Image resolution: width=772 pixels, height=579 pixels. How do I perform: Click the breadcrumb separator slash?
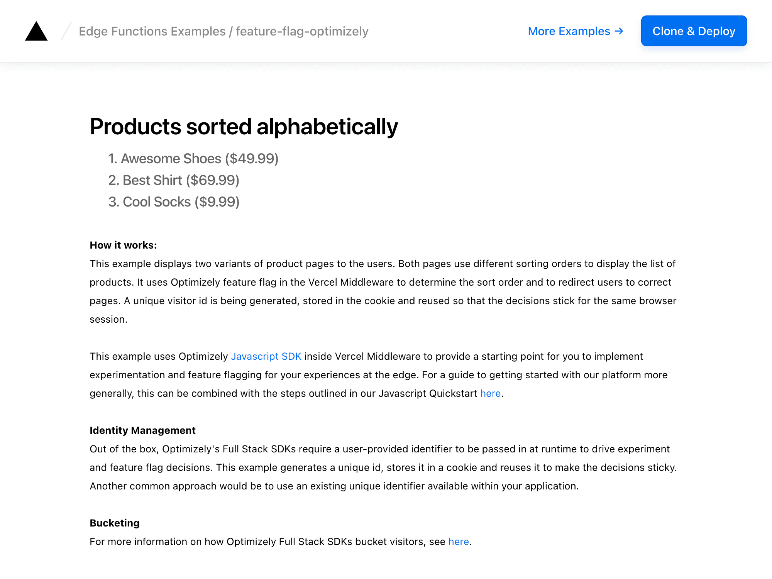[x=66, y=31]
